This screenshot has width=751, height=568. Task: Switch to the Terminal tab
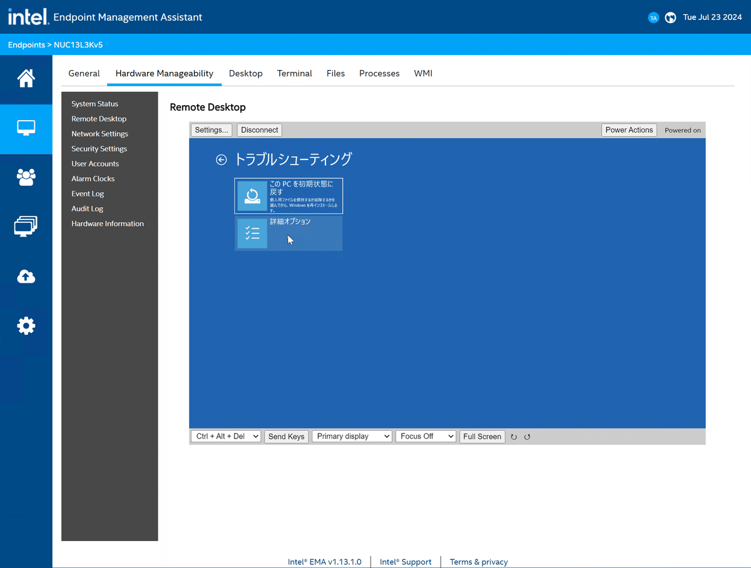point(295,73)
